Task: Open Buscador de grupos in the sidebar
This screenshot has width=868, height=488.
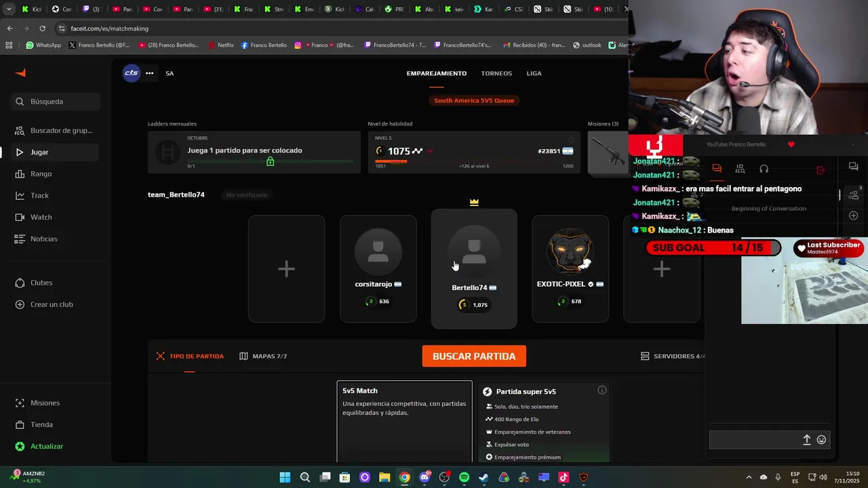Action: 56,130
